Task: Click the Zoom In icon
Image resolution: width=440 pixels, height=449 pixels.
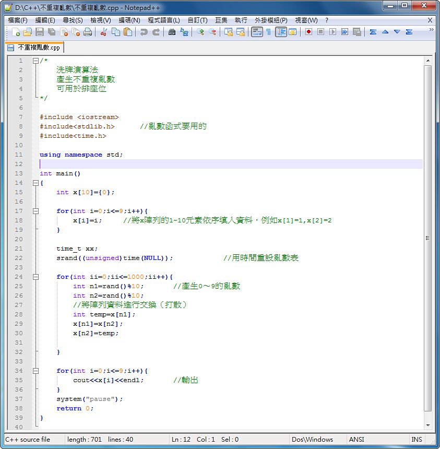Action: (x=200, y=32)
